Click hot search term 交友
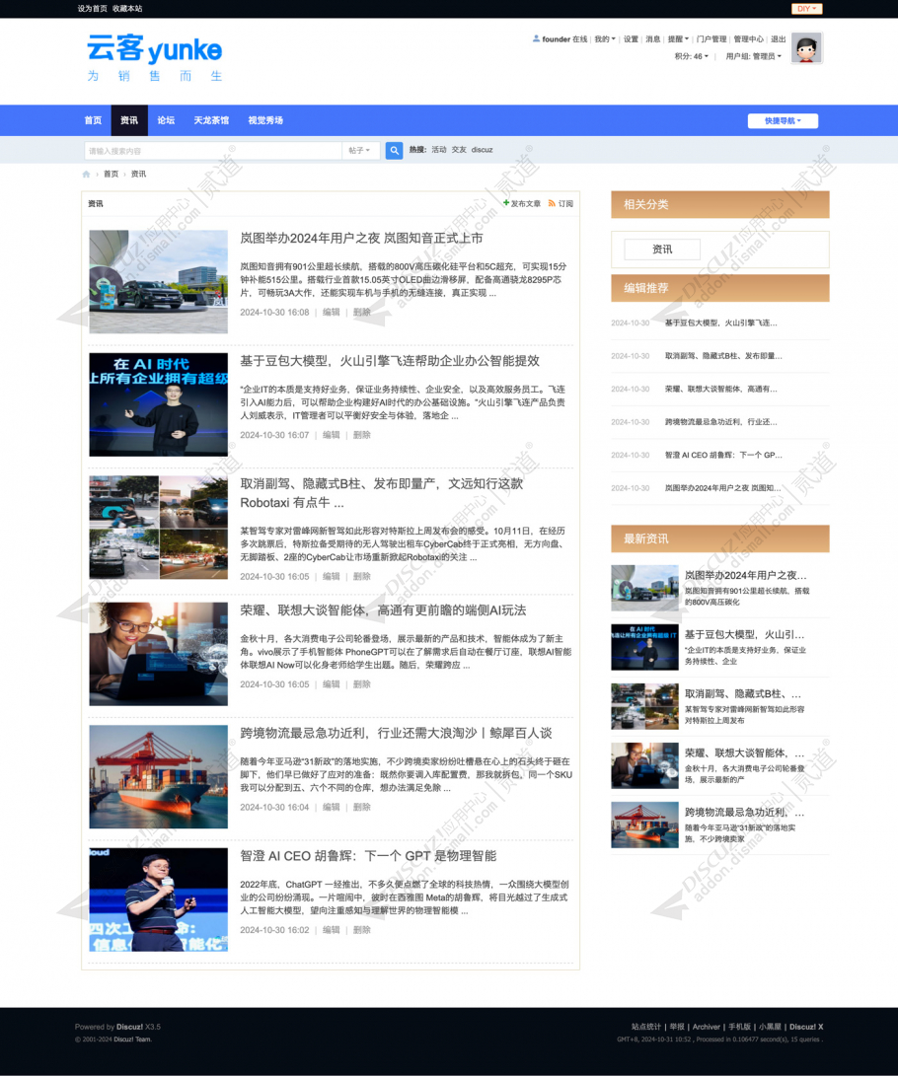The image size is (898, 1076). [x=459, y=150]
